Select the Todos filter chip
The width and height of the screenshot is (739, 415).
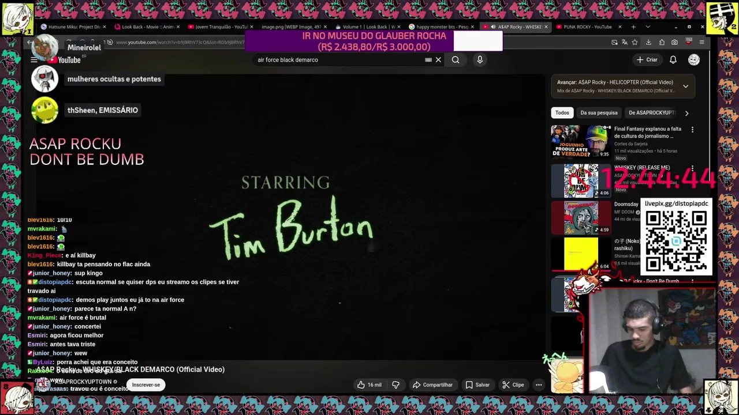pos(562,113)
